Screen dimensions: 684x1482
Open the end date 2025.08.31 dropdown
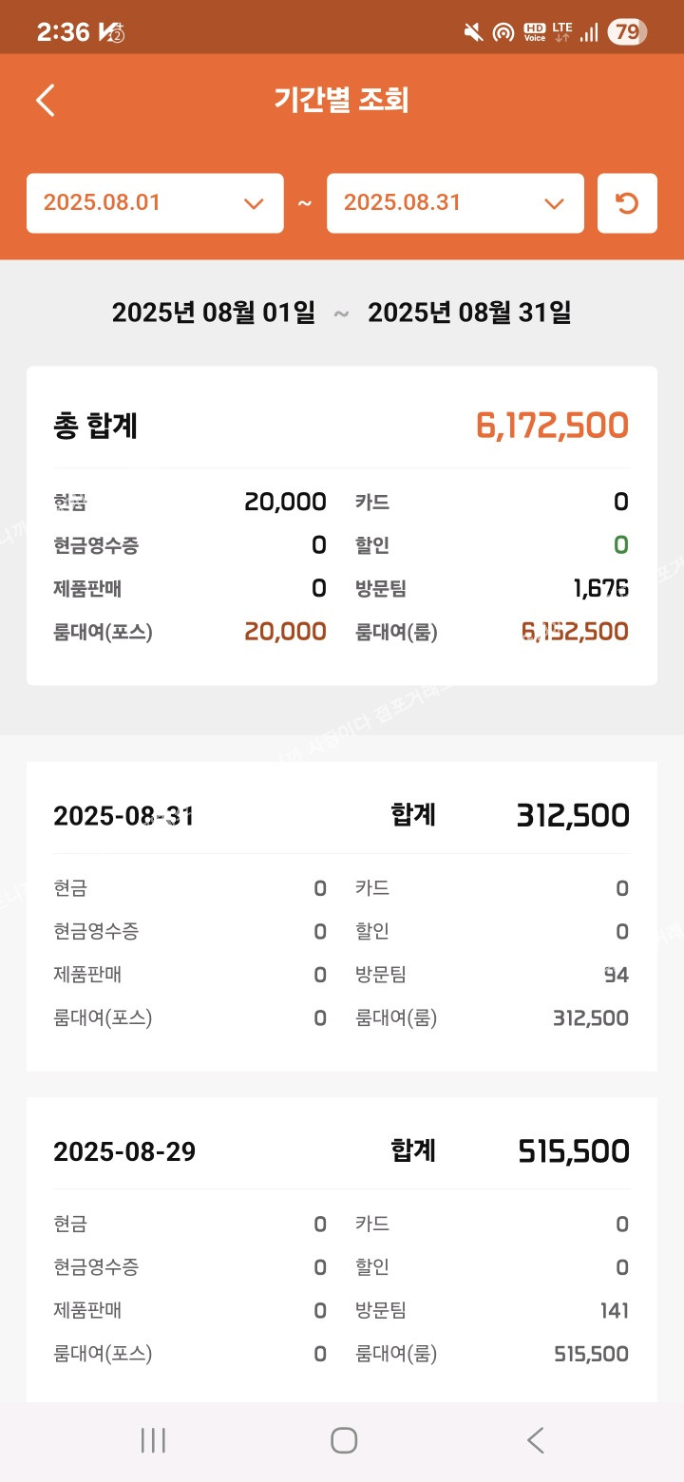coord(455,203)
